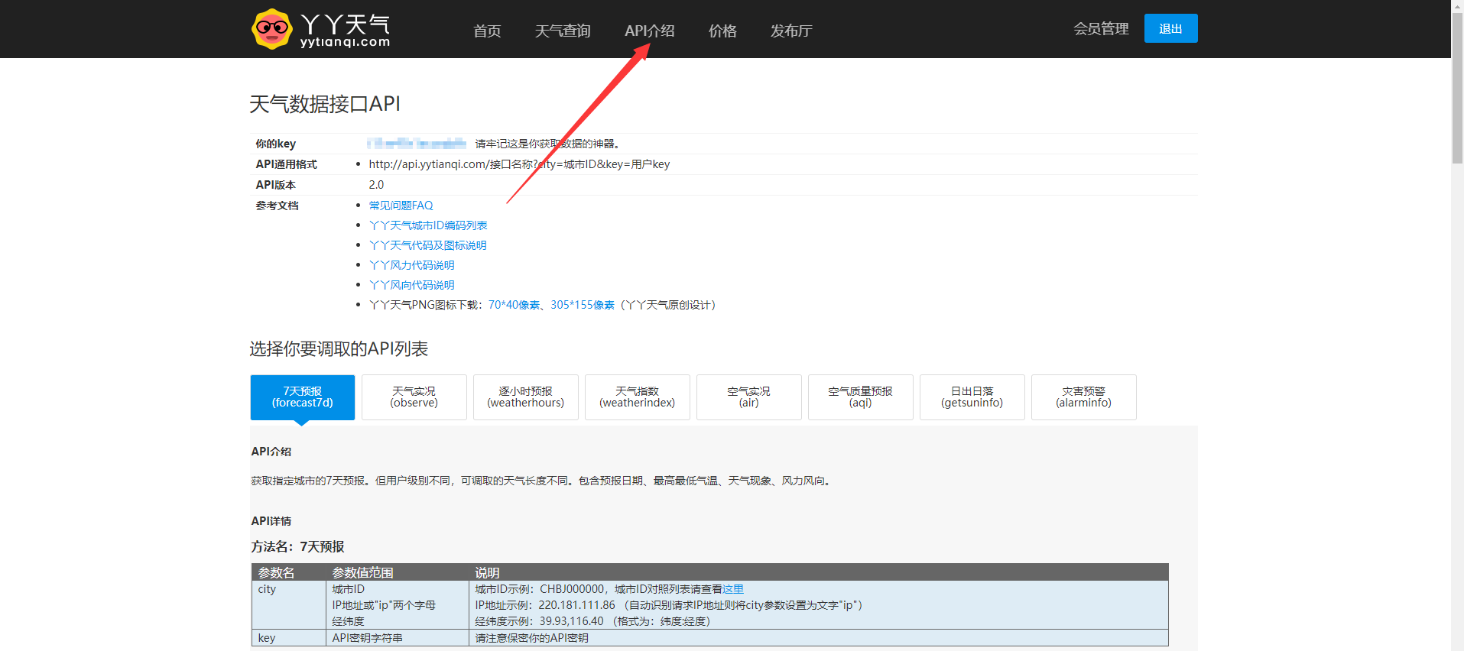Open the API介绍 navigation item

tap(649, 31)
